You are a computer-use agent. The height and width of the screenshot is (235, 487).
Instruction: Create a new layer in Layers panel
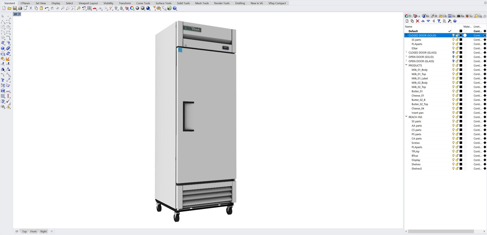(x=407, y=21)
